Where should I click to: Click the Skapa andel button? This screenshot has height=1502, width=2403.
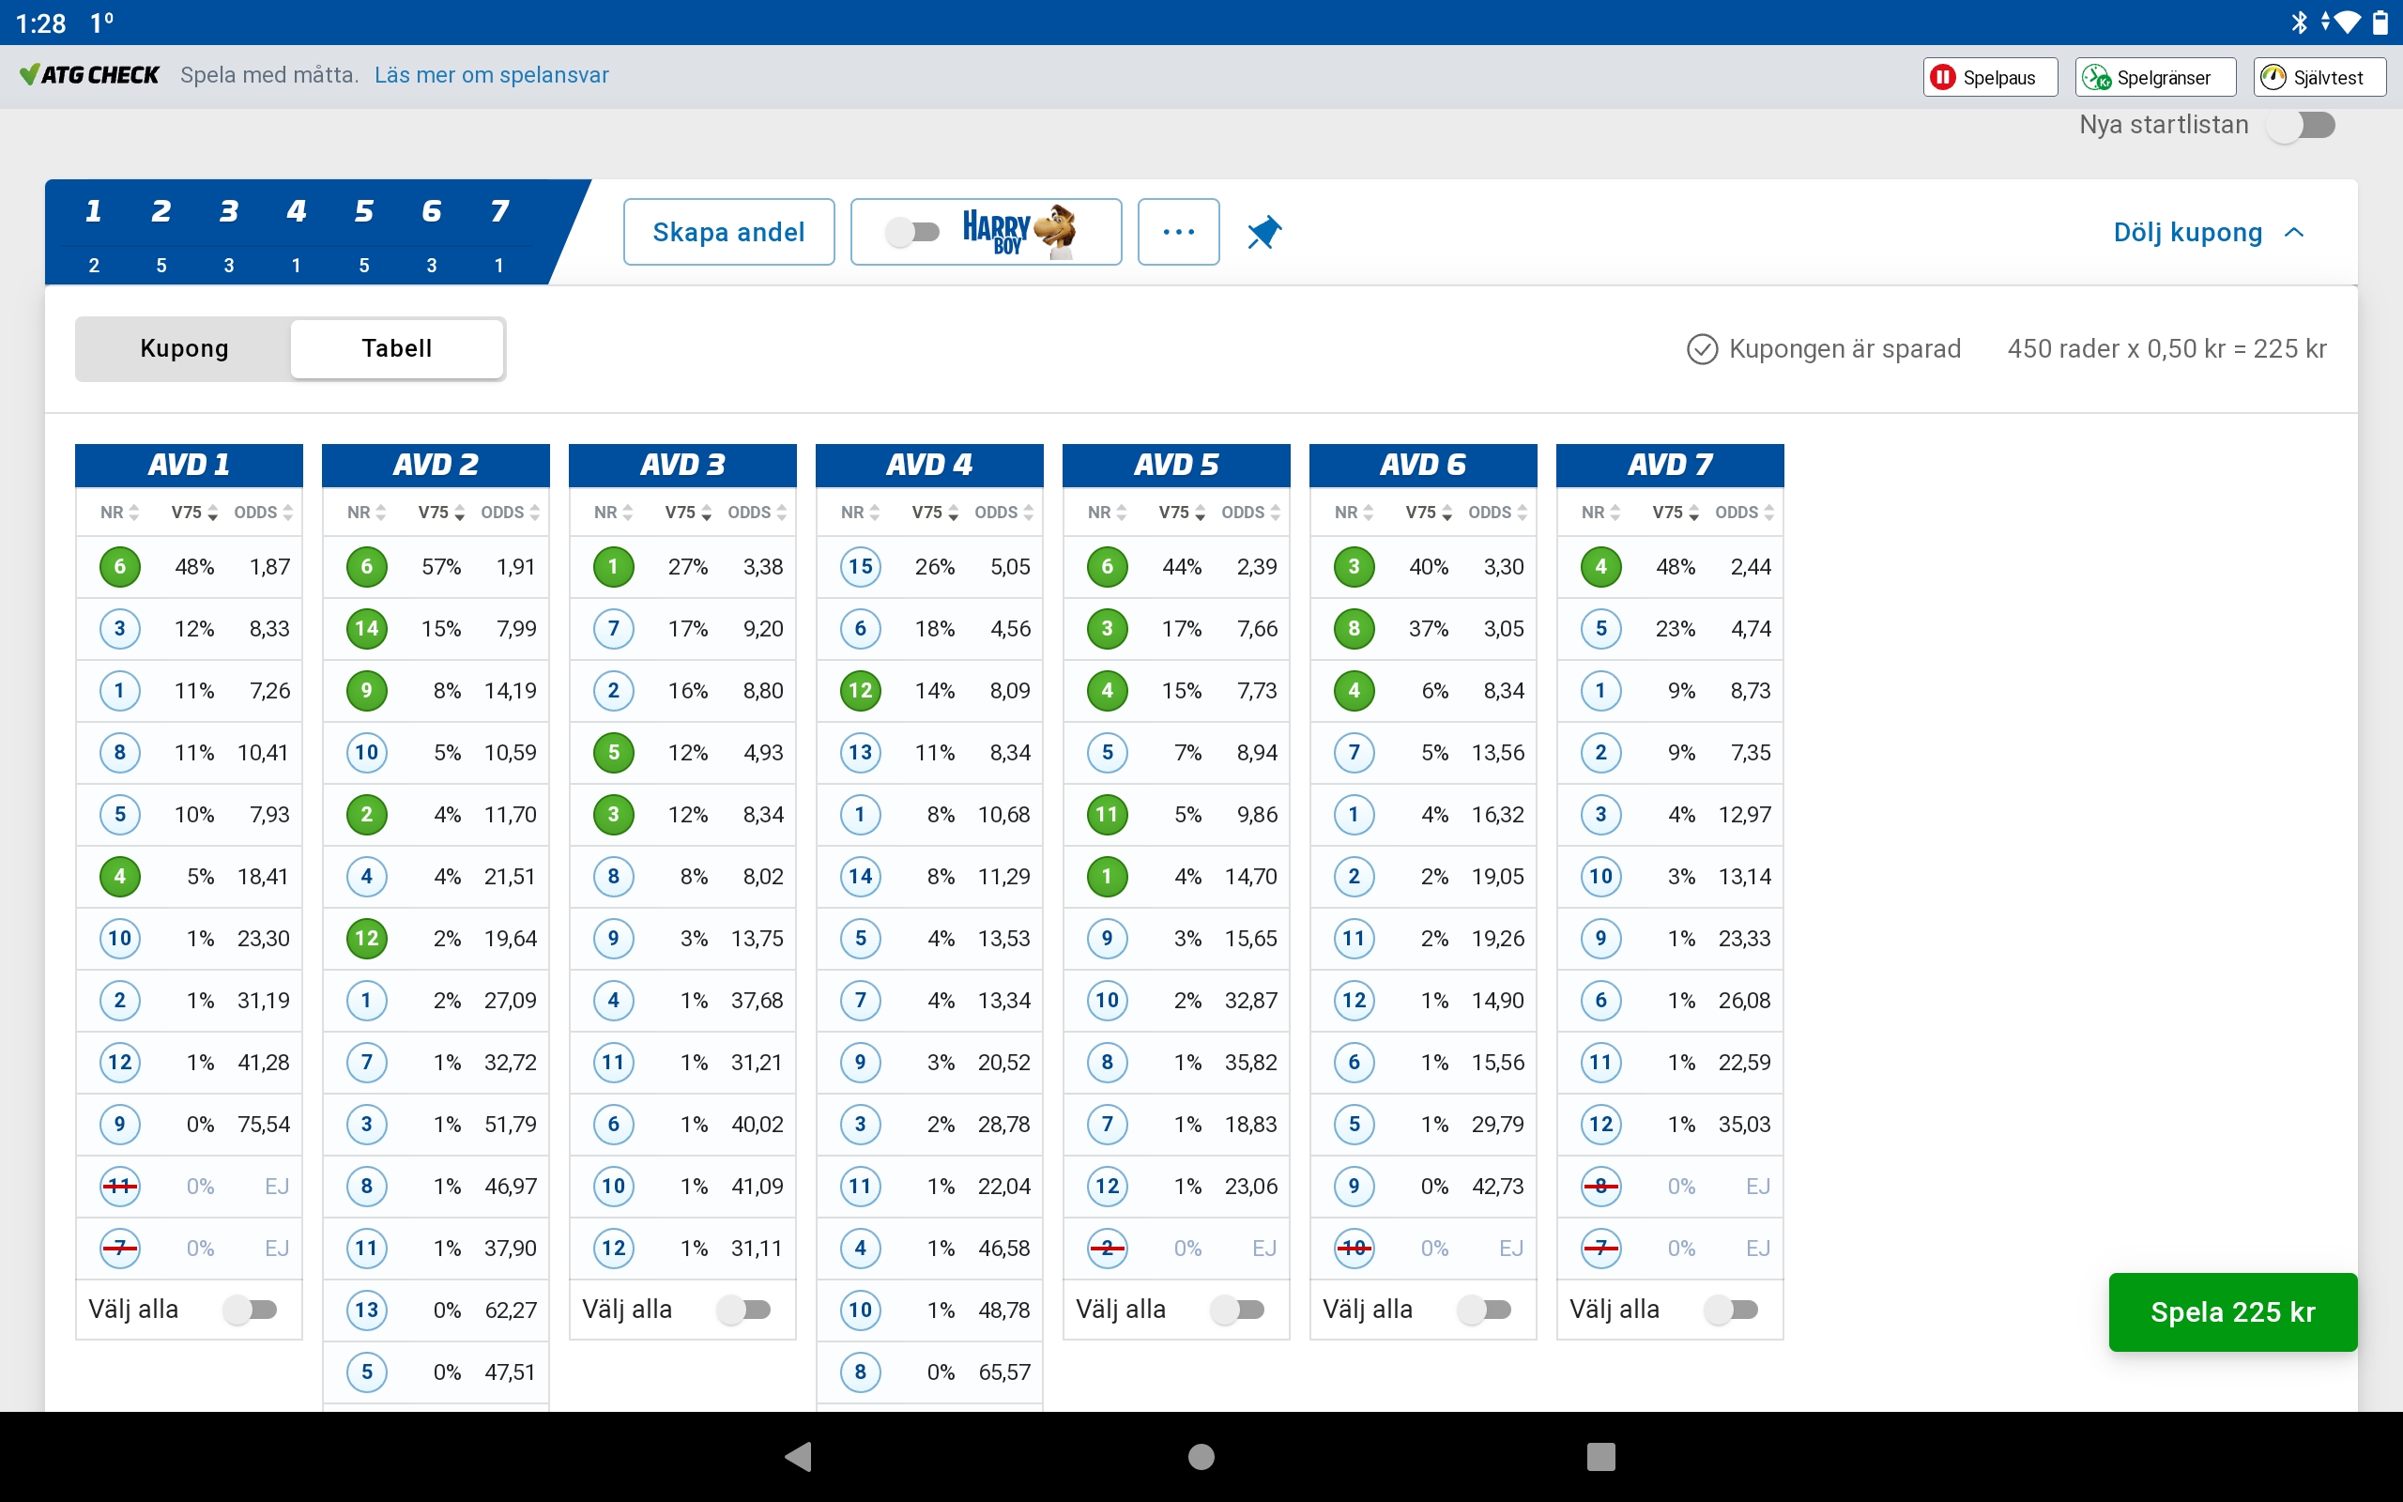[x=727, y=233]
